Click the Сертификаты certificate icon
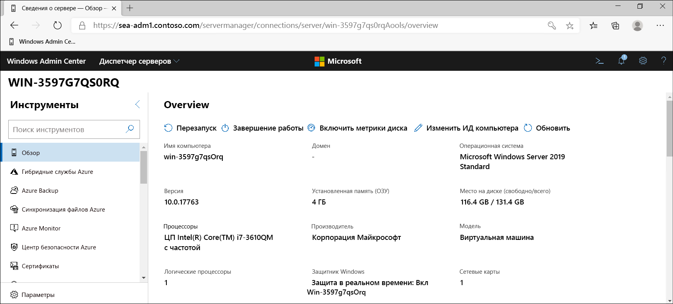 point(14,266)
